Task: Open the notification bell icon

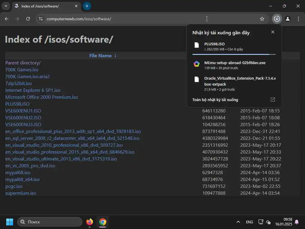Action: click(x=297, y=222)
